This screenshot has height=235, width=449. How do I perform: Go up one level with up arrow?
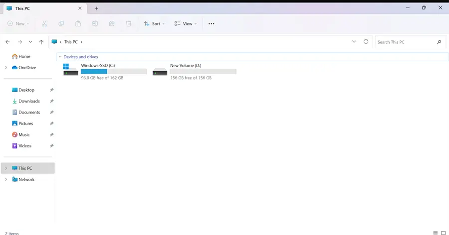tap(41, 42)
